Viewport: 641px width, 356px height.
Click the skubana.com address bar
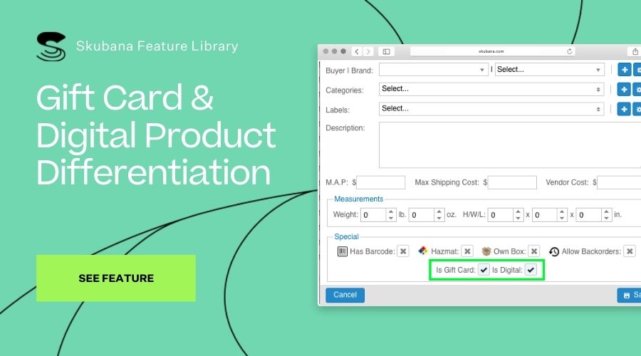(x=492, y=51)
